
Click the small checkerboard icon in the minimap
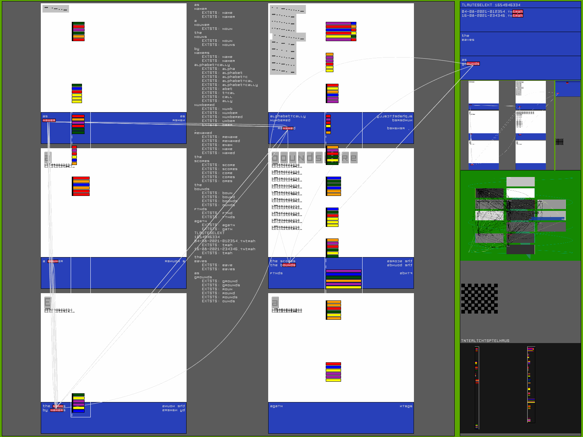559,142
